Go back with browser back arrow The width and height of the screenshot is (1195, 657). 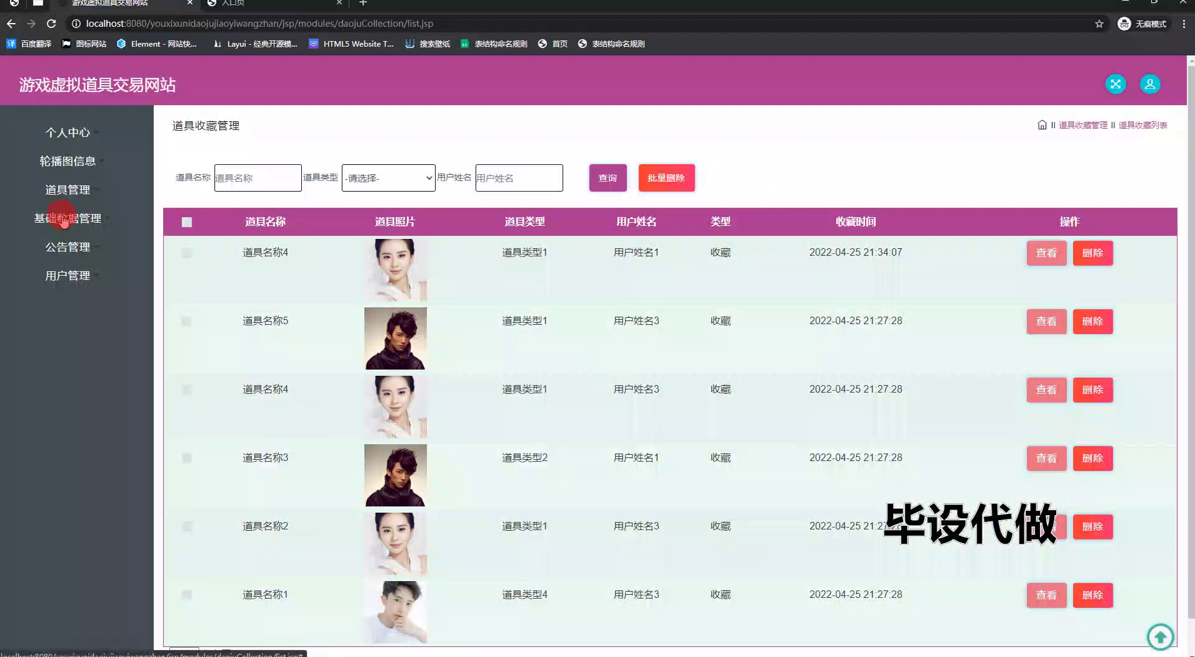click(x=11, y=24)
